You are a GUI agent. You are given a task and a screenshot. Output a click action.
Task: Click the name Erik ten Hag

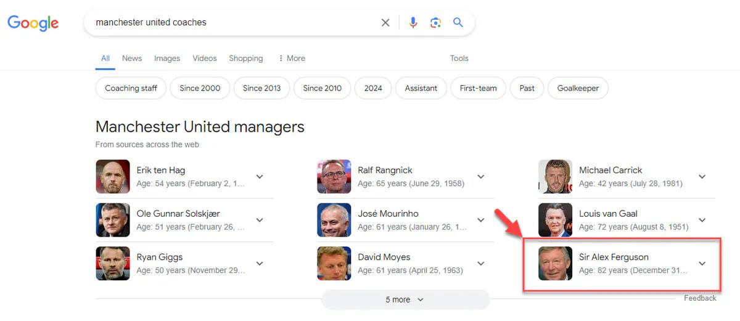pyautogui.click(x=161, y=170)
